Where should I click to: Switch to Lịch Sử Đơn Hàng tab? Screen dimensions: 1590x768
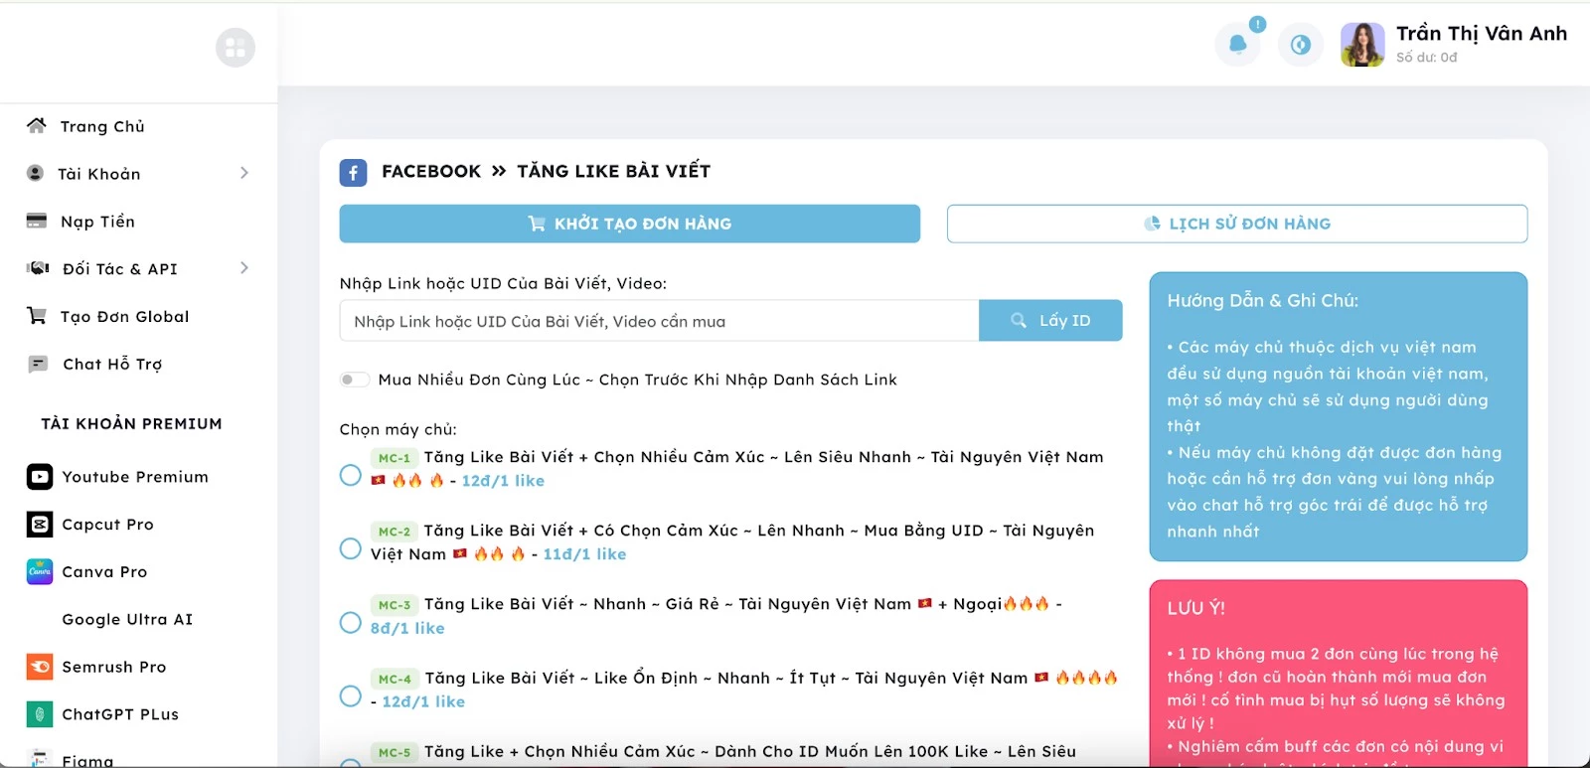pos(1236,224)
